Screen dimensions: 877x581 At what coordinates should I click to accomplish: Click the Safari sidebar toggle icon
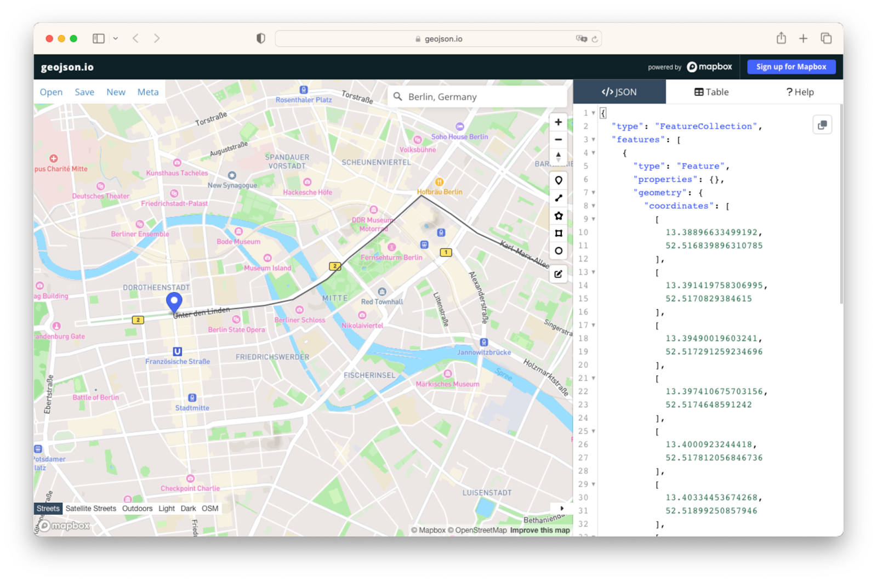(x=99, y=38)
